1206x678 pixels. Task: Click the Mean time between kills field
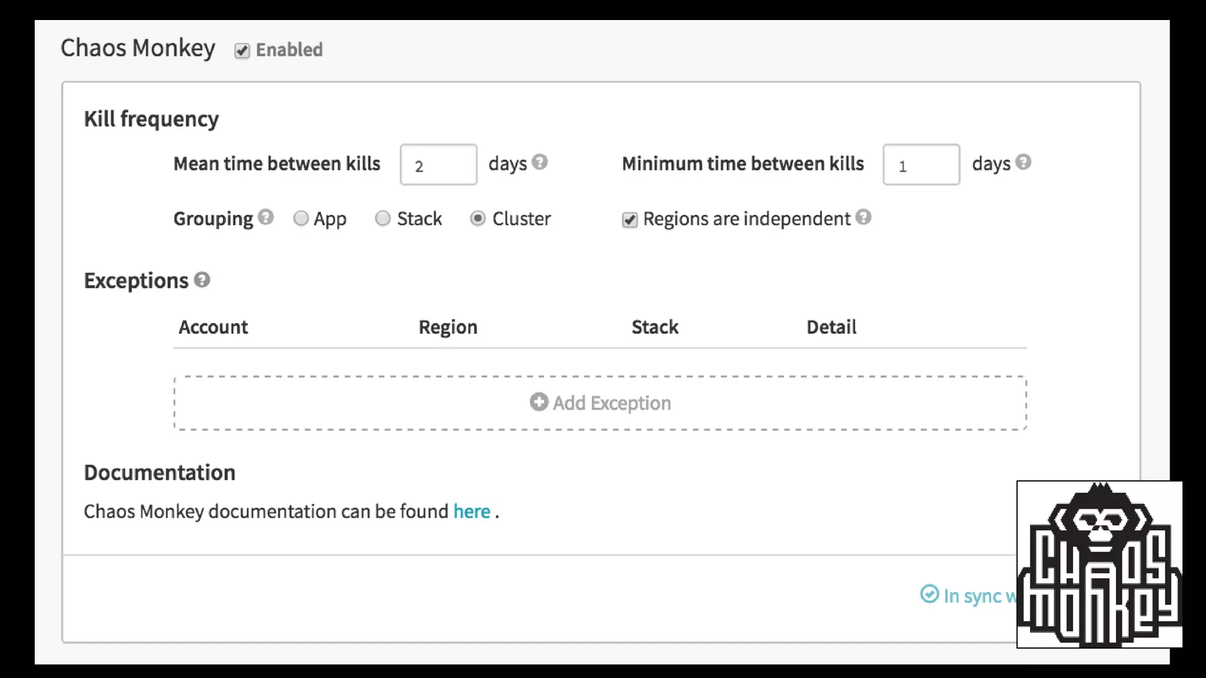pos(438,165)
